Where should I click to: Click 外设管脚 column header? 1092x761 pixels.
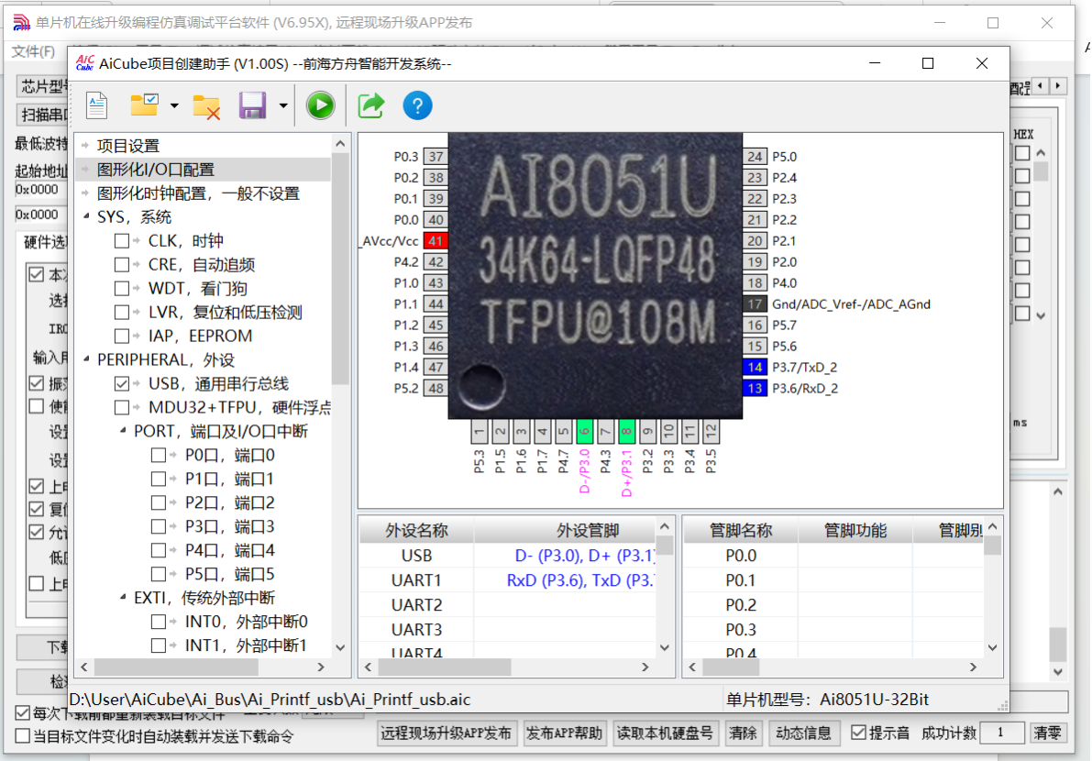click(x=565, y=531)
